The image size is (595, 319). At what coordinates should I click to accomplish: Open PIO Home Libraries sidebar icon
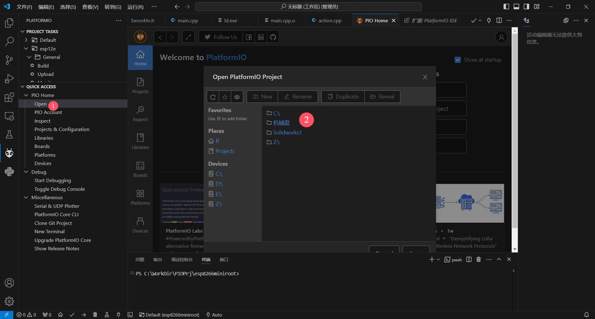[140, 141]
